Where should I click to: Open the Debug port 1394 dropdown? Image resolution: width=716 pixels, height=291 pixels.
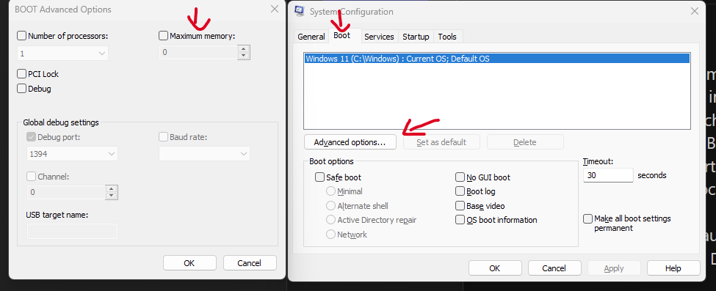pyautogui.click(x=72, y=154)
